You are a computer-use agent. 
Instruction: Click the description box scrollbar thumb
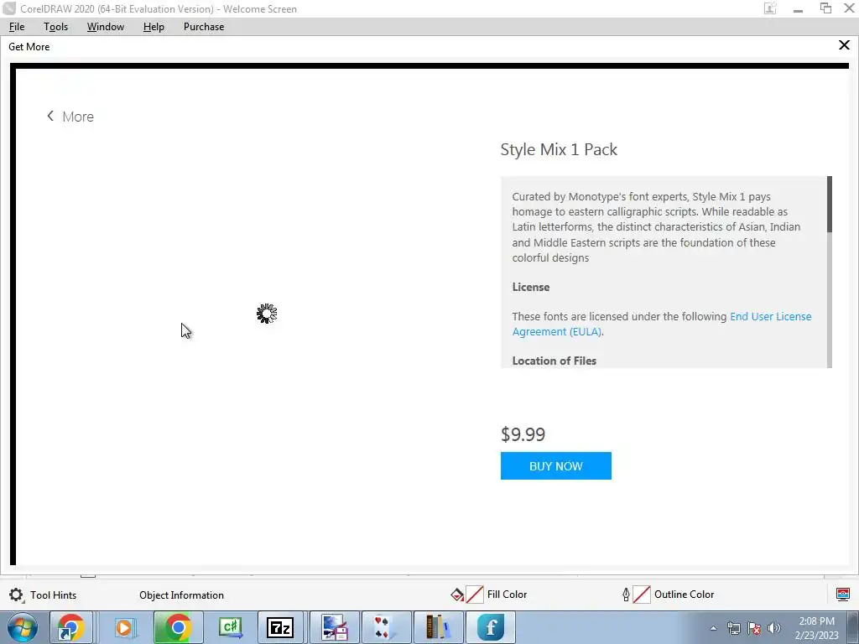pos(830,204)
